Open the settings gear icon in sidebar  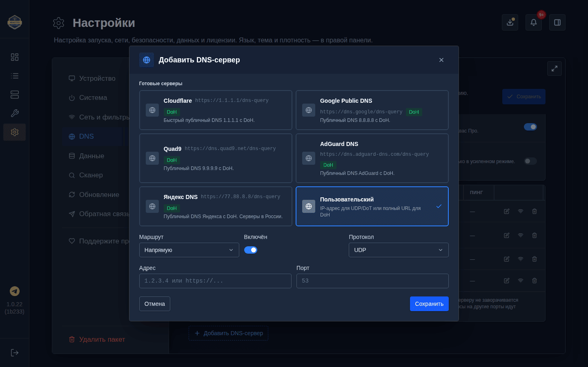click(x=15, y=132)
